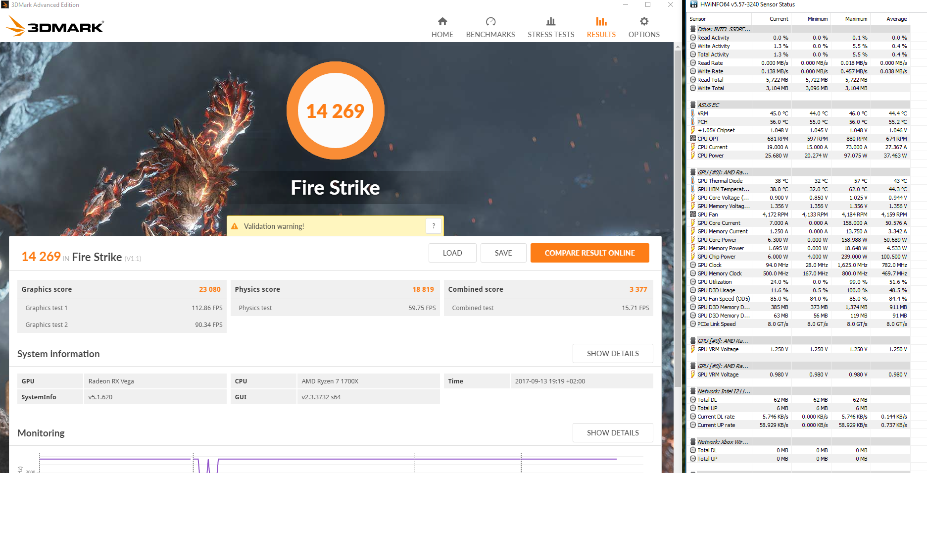Image resolution: width=927 pixels, height=535 pixels.
Task: Select the GPU Memory Clock sensor row label
Action: click(720, 273)
